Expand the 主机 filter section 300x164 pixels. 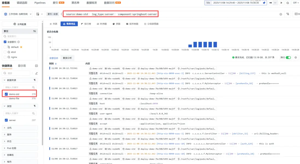(20, 128)
